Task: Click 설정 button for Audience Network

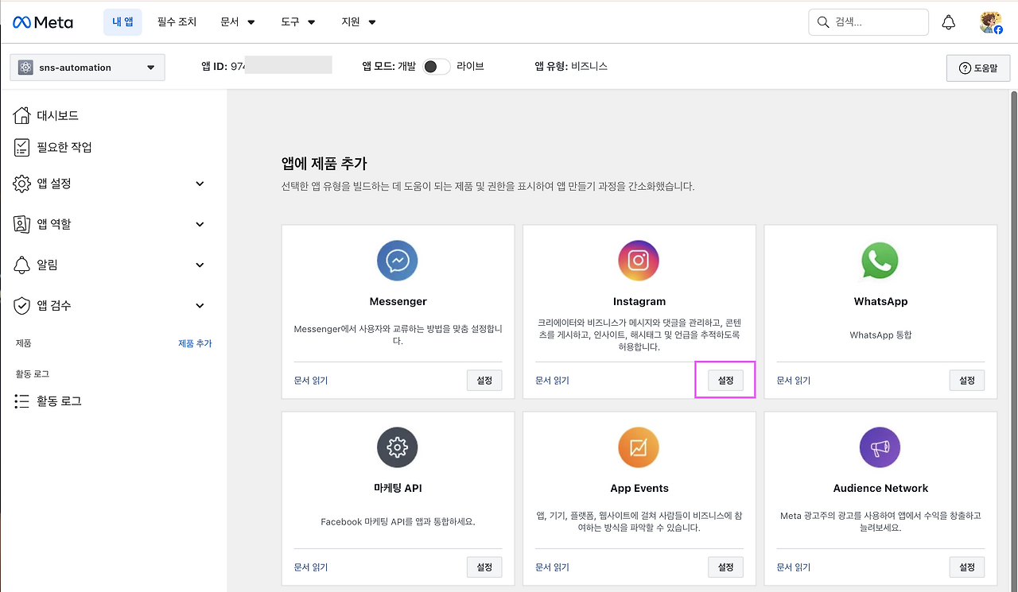Action: coord(967,567)
